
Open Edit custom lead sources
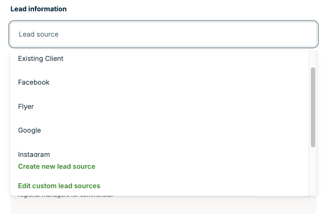[x=59, y=186]
